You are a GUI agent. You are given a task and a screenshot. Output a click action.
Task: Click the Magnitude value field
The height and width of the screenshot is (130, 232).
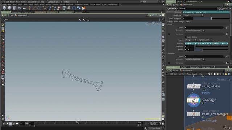189,47
